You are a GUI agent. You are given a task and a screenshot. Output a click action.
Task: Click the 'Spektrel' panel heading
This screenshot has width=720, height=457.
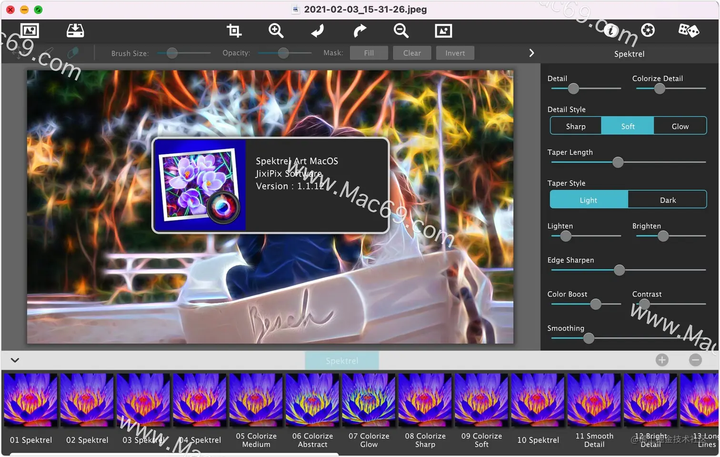tap(629, 54)
